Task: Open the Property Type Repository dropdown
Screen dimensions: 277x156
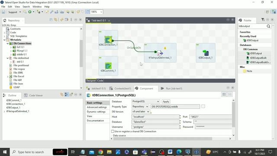Action: (140, 107)
